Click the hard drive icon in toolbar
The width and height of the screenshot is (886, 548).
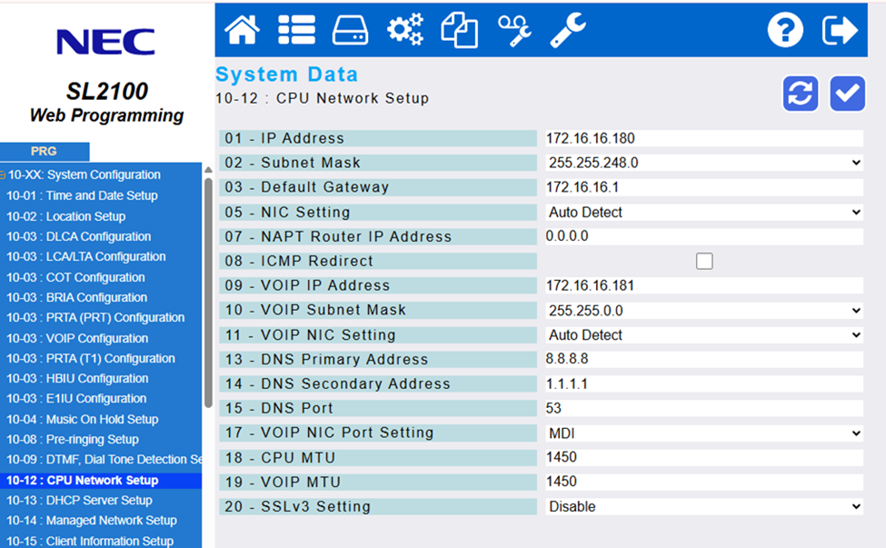click(x=350, y=30)
